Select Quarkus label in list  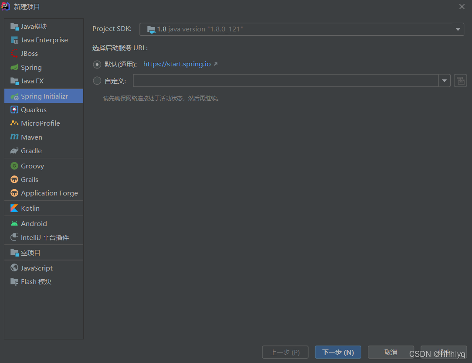(x=34, y=110)
